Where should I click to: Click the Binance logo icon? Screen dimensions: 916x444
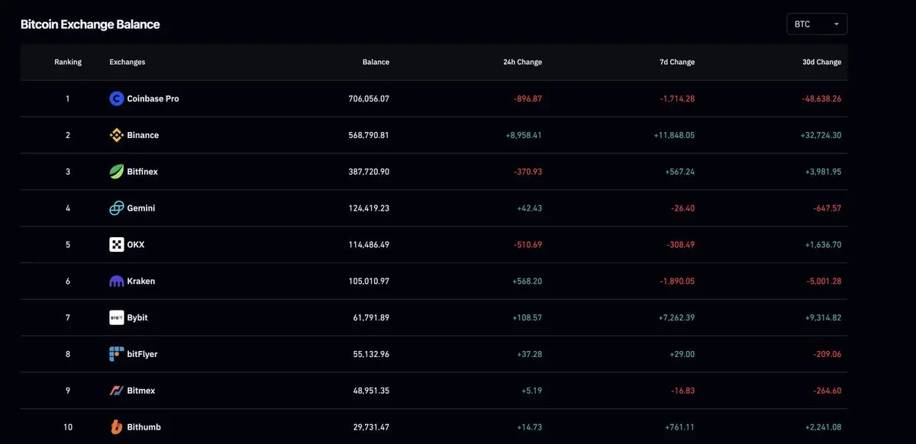(116, 135)
